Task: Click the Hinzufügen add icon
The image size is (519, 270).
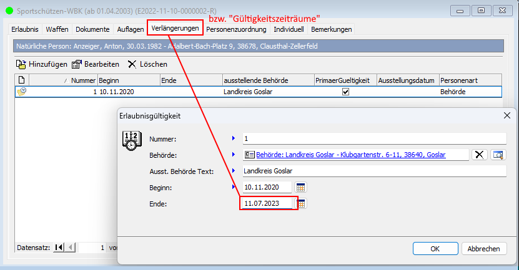Action: click(21, 64)
